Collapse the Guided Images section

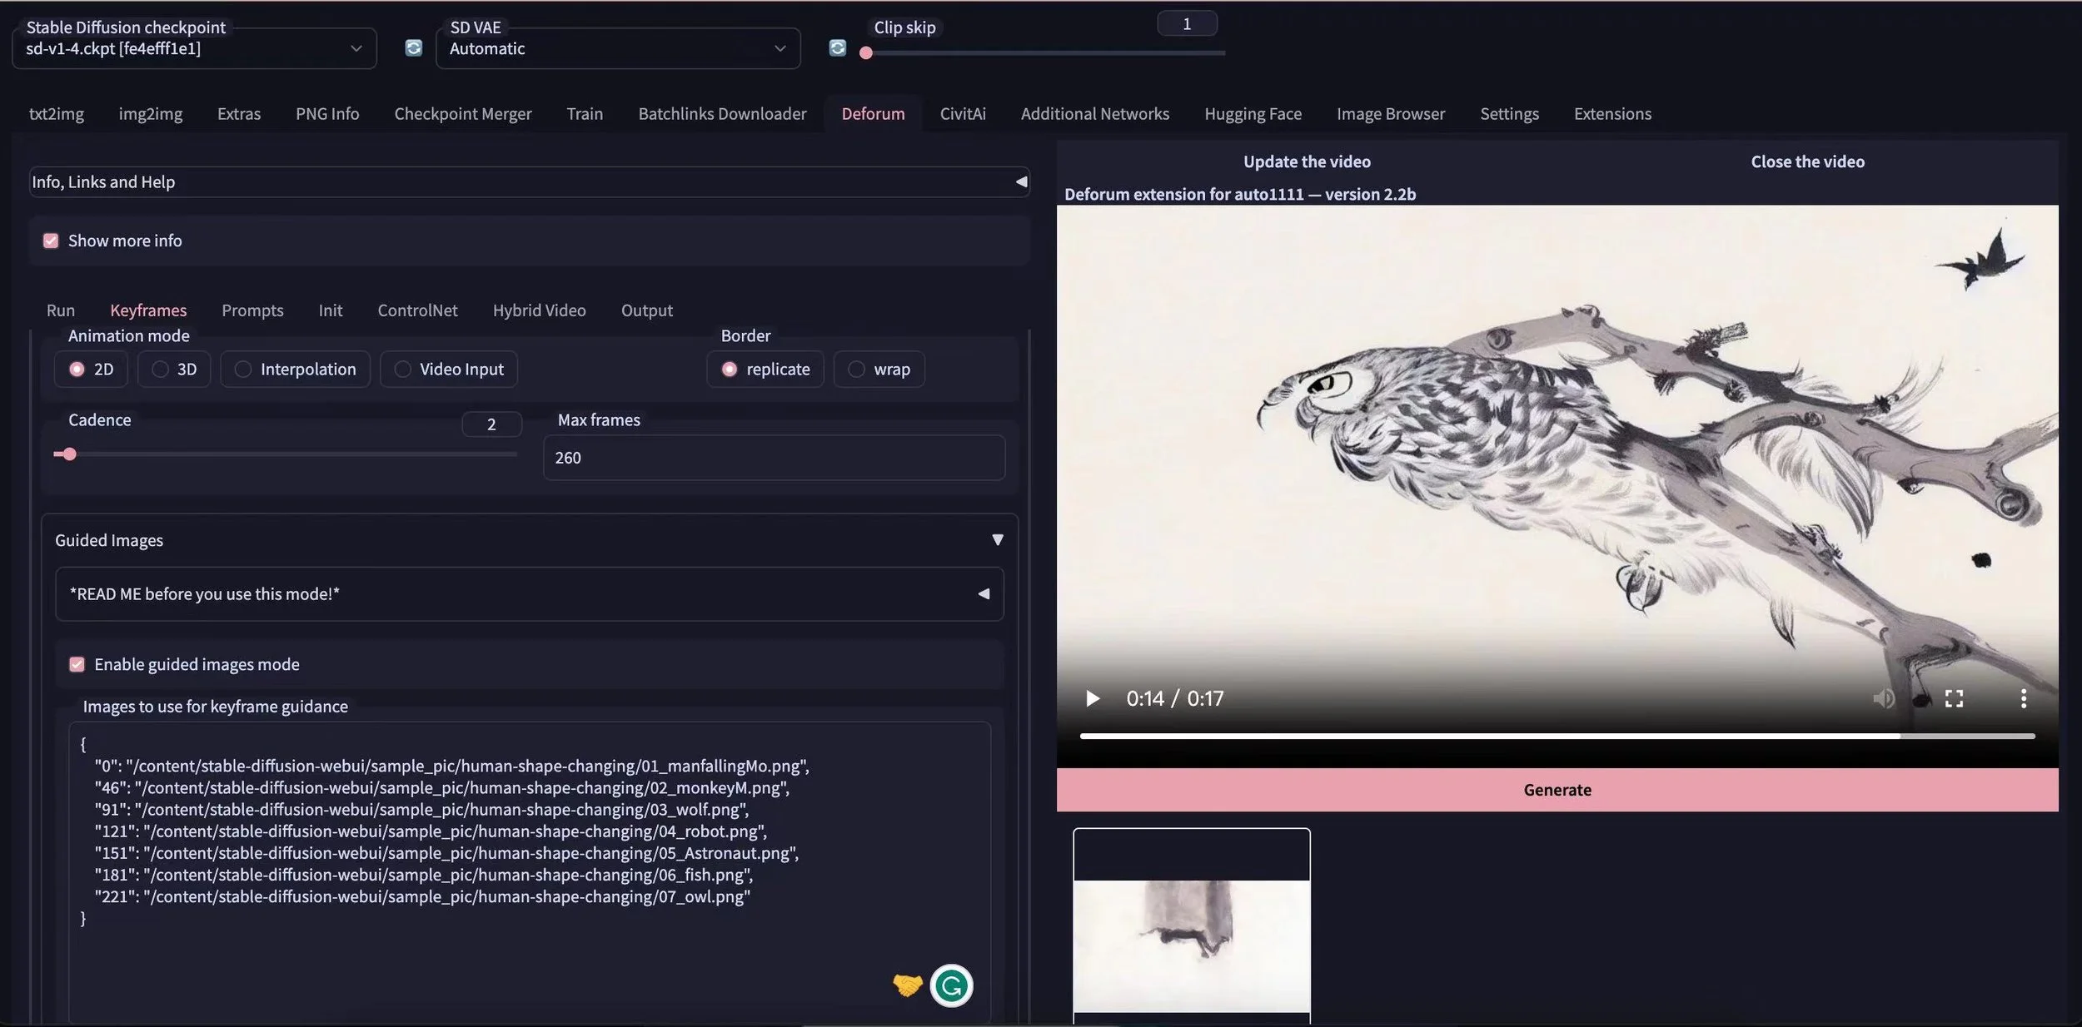tap(997, 540)
